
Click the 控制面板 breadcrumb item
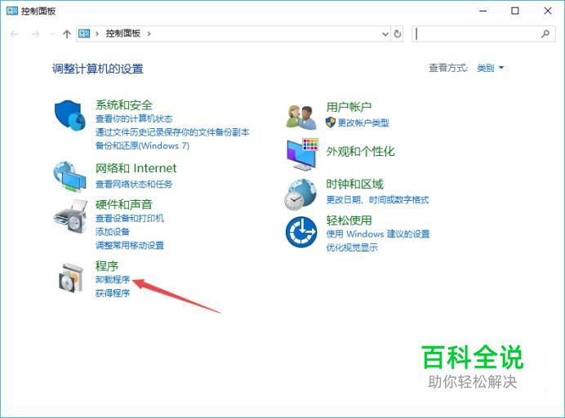pos(122,33)
